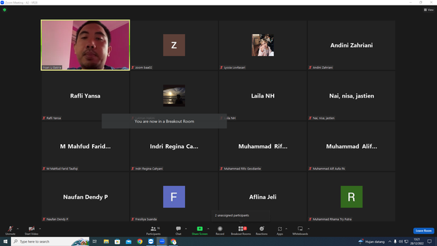Viewport: 437px width, 246px height.
Task: Open the Participants panel
Action: click(154, 230)
